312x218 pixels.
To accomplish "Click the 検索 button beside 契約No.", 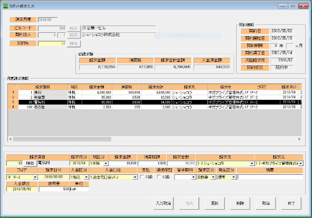I will [74, 44].
